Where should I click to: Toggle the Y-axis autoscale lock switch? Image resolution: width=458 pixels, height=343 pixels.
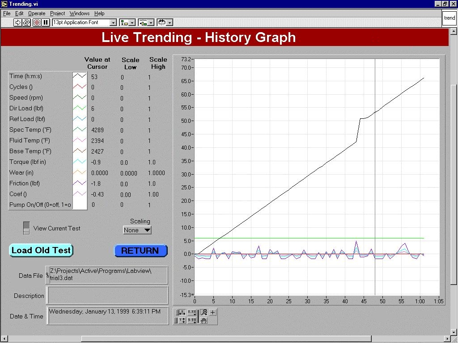coord(176,320)
